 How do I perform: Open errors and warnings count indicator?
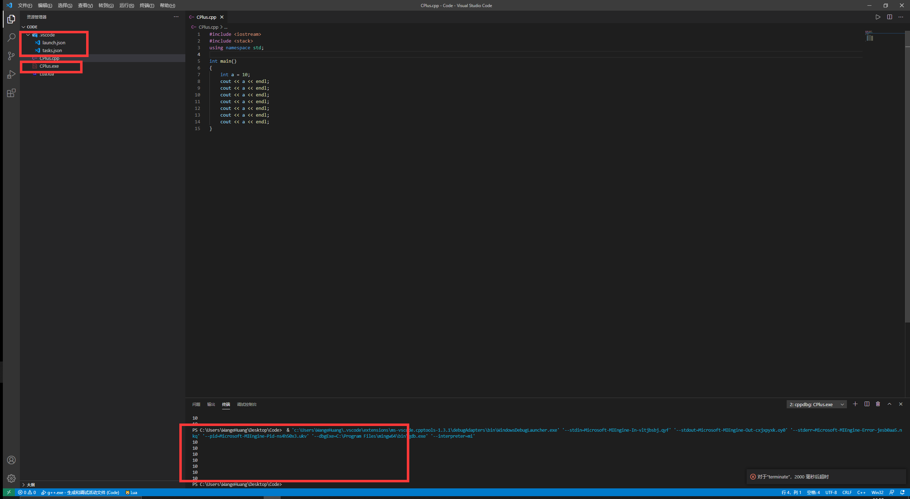point(27,492)
